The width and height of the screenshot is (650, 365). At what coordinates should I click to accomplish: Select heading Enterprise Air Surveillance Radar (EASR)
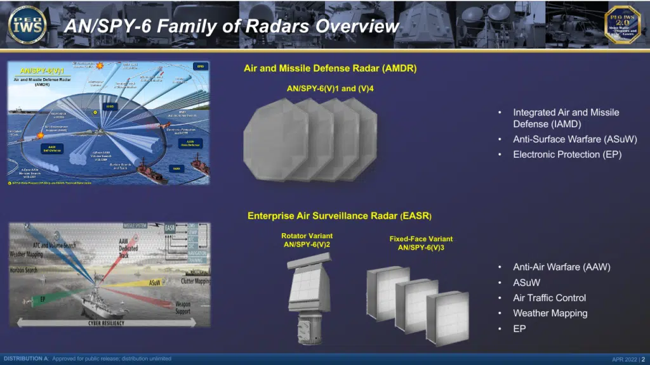(340, 216)
